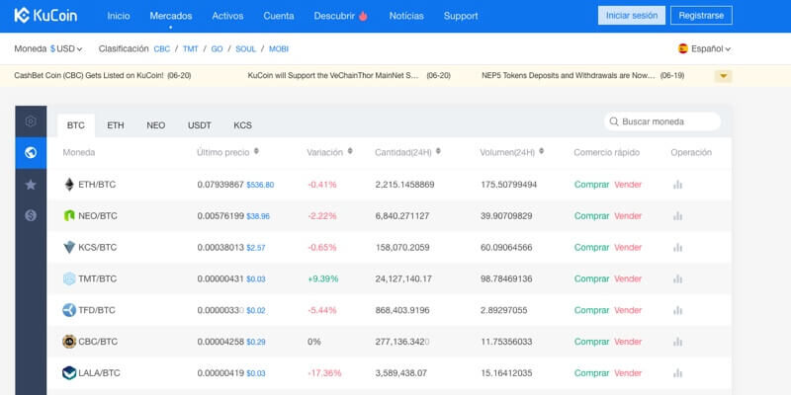Click the KCS/BTC coin icon

[x=69, y=248]
